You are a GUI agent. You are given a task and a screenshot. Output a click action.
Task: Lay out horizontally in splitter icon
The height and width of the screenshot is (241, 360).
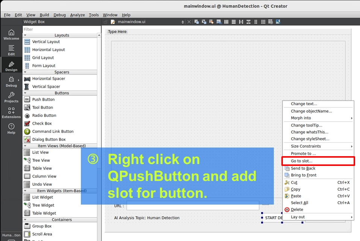pyautogui.click(x=241, y=22)
